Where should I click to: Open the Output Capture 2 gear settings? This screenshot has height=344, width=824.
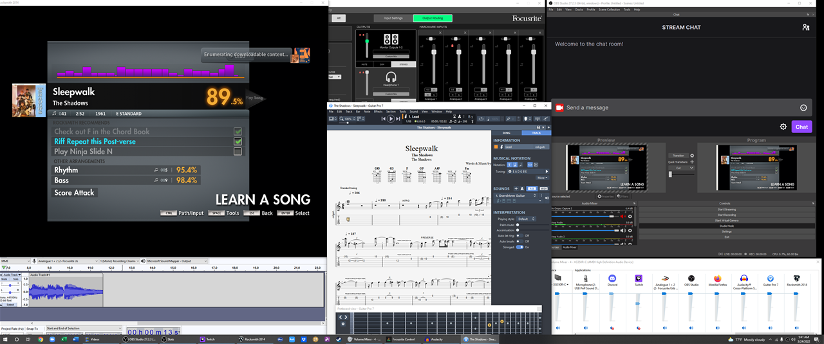pos(630,217)
